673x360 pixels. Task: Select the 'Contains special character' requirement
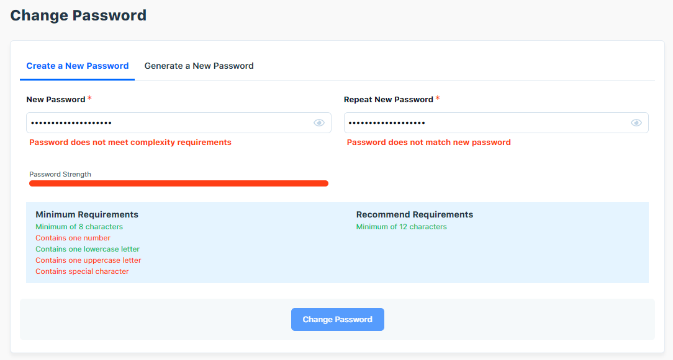click(x=82, y=271)
